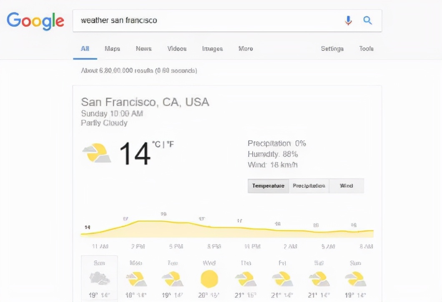The image size is (442, 302).
Task: Switch to the News tab
Action: coord(143,49)
